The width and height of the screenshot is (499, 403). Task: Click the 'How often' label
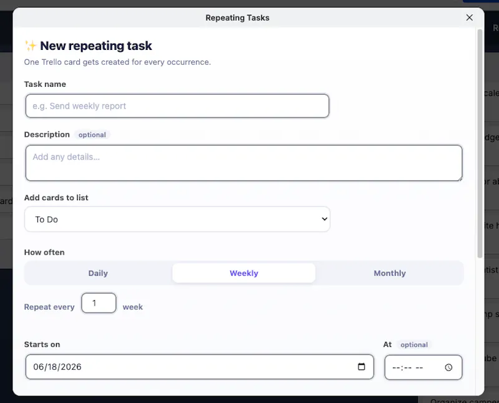(44, 253)
